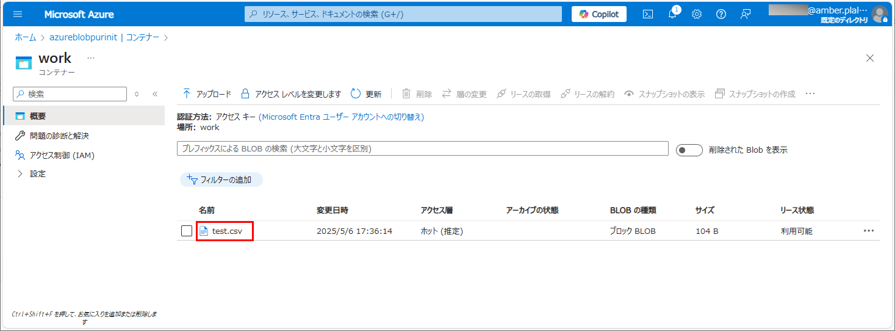Click the test.csv file icon

(204, 231)
